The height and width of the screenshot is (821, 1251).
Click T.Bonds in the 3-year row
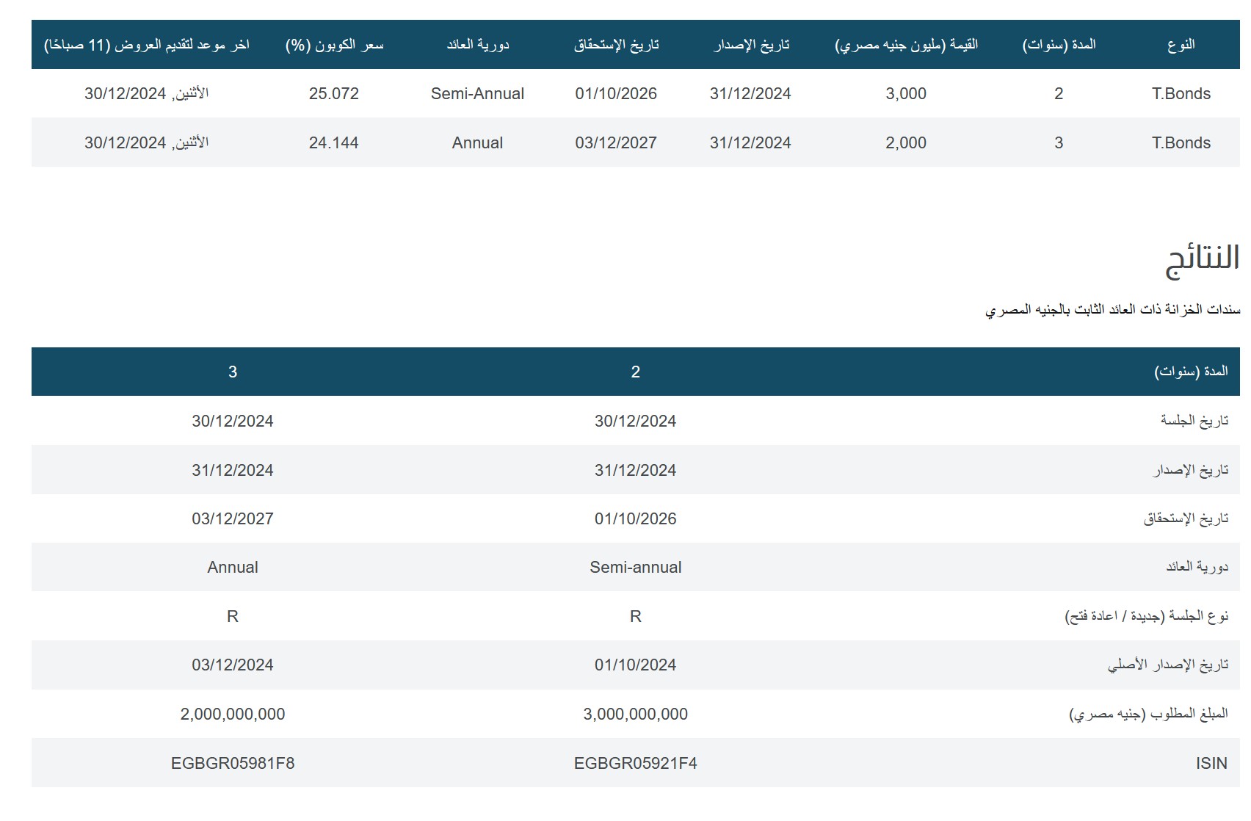pyautogui.click(x=1181, y=143)
